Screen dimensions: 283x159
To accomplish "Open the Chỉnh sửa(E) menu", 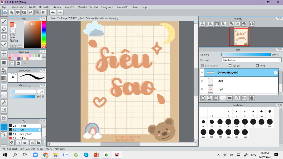I will pyautogui.click(x=19, y=7).
